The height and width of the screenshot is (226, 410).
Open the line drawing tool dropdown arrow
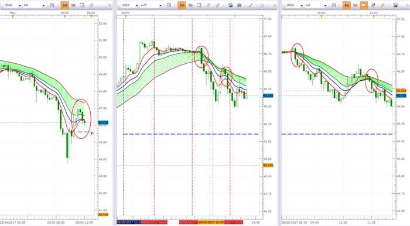256,5
